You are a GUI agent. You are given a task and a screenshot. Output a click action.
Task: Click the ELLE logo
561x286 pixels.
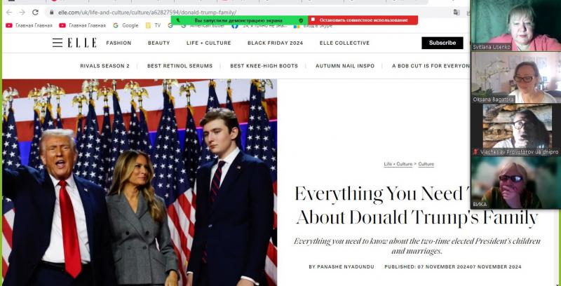pos(82,43)
